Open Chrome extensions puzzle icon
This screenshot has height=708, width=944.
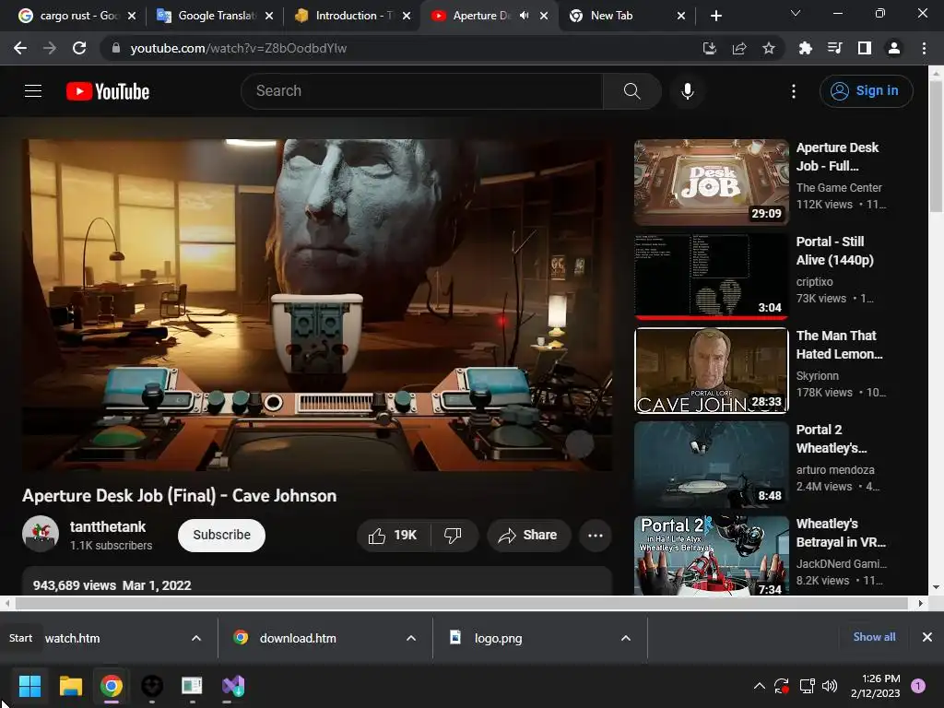805,48
